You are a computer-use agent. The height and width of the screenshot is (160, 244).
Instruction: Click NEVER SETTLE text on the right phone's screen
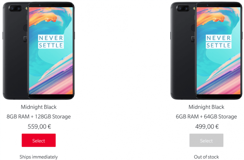(x=218, y=42)
